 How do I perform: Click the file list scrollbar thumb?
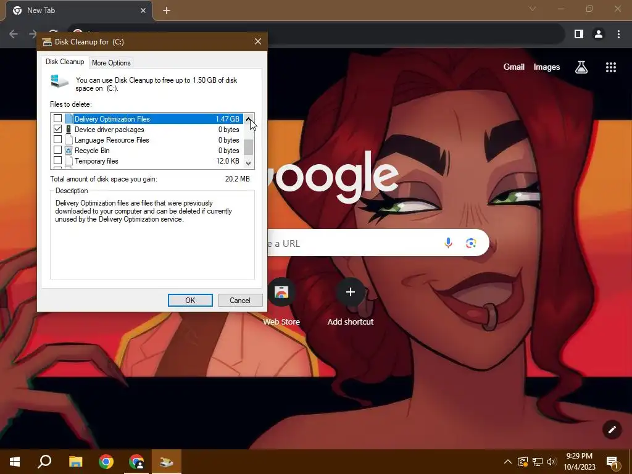coord(248,147)
